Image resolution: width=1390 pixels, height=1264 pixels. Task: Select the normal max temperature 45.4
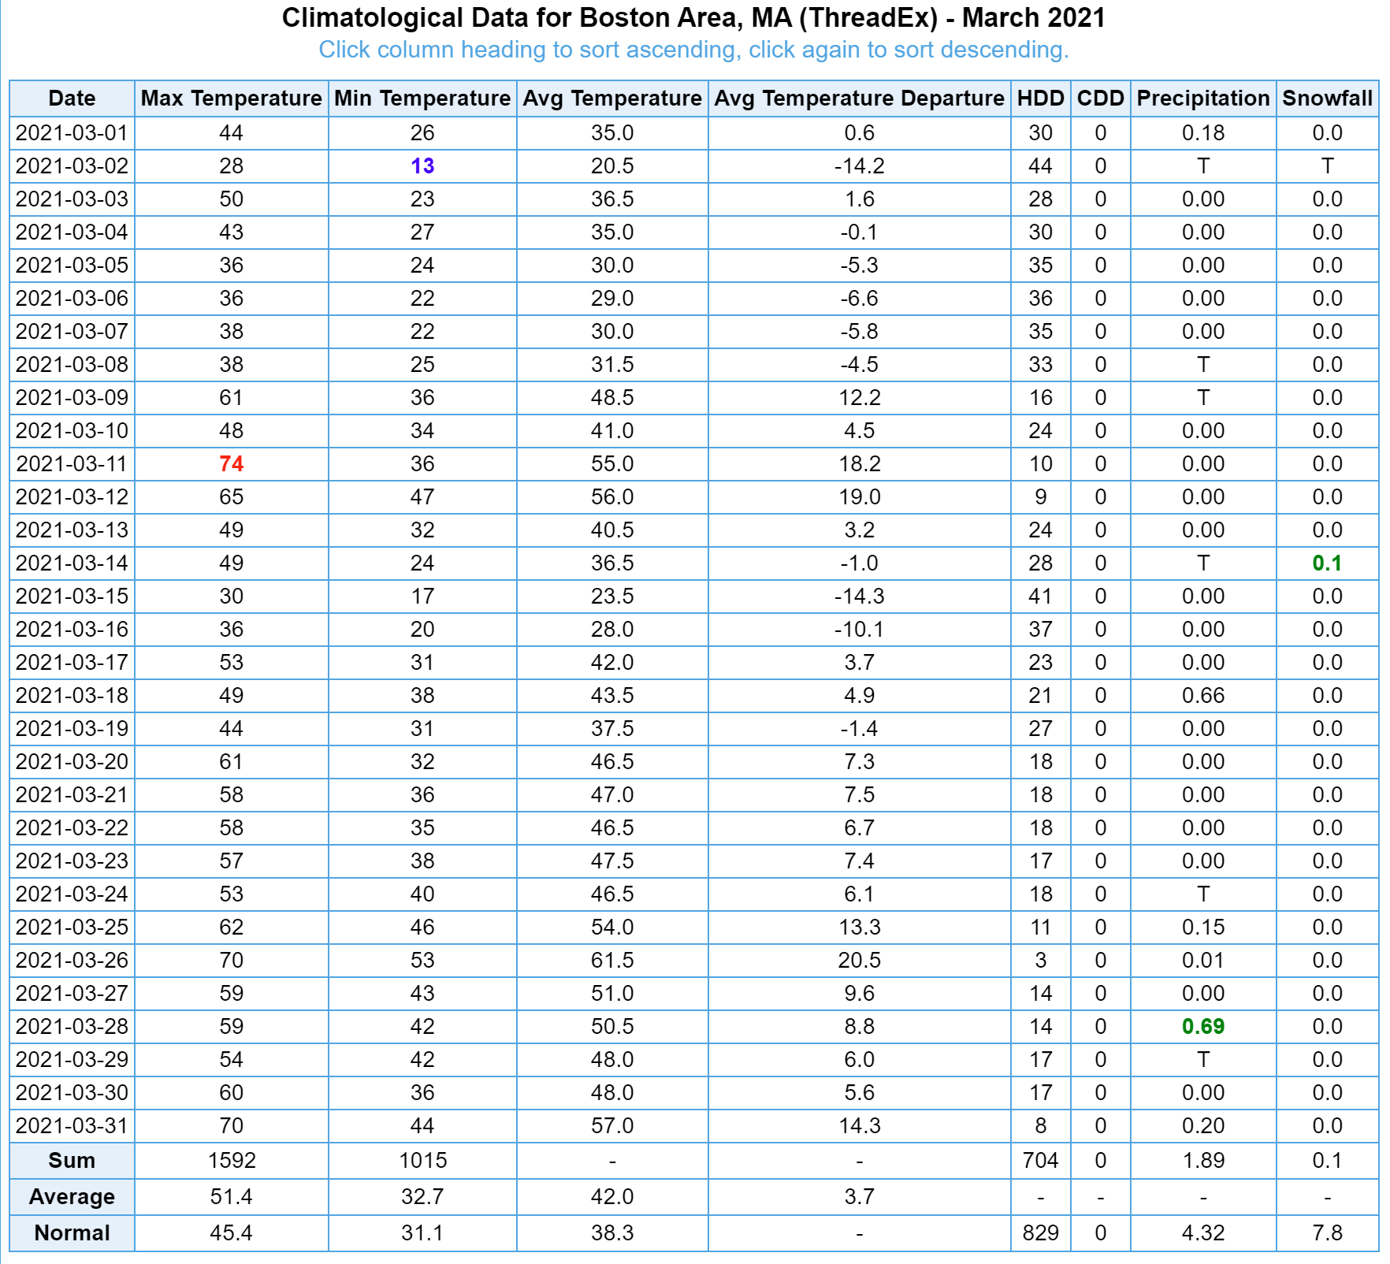tap(231, 1233)
